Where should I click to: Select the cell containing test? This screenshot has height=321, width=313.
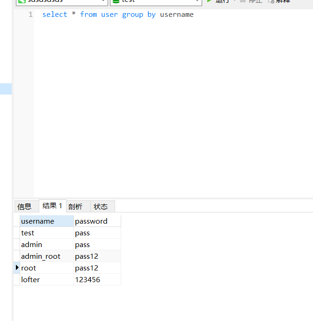tap(47, 233)
